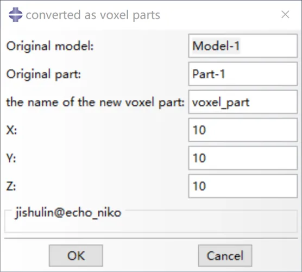Select the Original part text field
Image resolution: width=302 pixels, height=272 pixels.
point(243,74)
